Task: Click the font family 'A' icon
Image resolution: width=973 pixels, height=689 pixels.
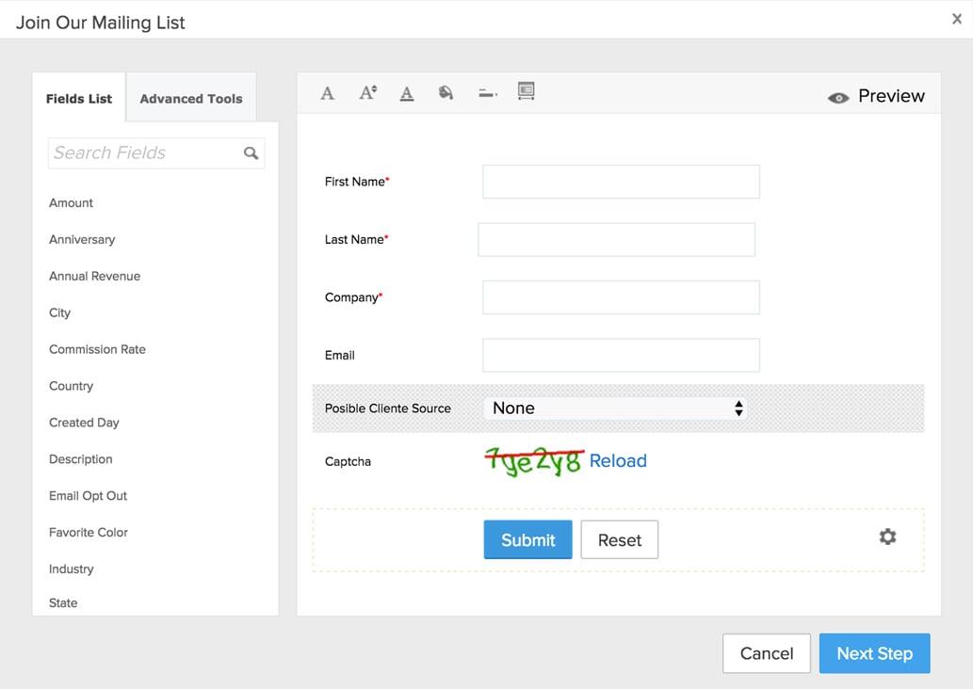Action: (x=328, y=92)
